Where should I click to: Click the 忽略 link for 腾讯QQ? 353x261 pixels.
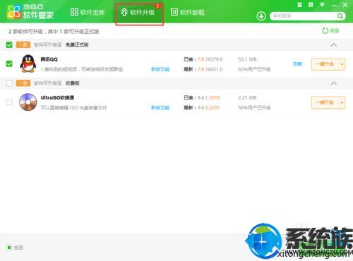[x=297, y=64]
